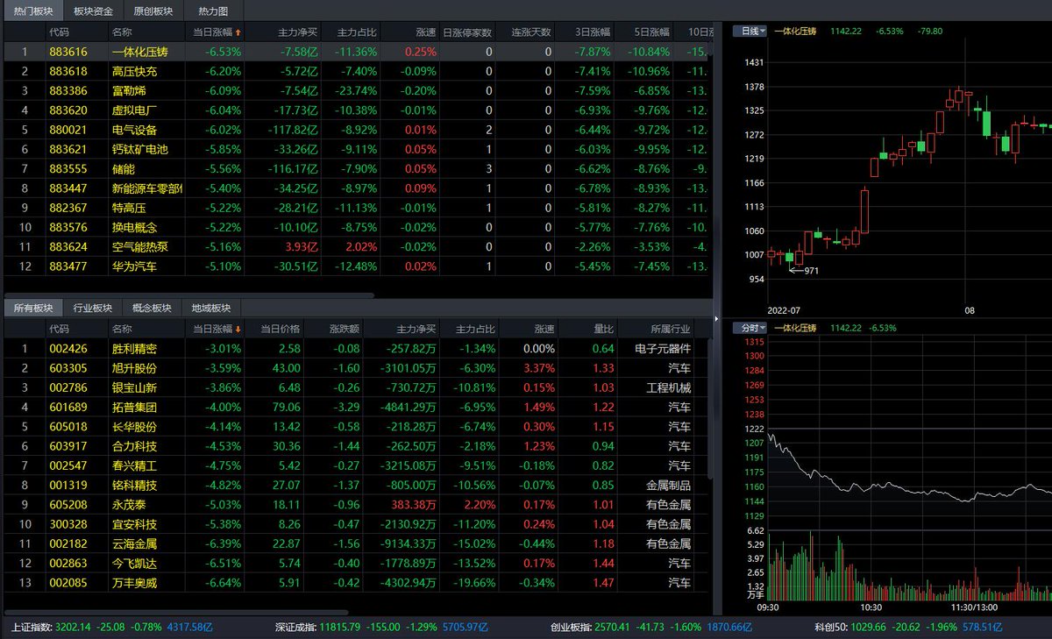
Task: Open the 分时 chart type dropdown
Action: coord(750,328)
